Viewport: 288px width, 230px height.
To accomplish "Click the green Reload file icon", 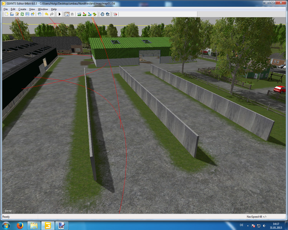I will coord(22,14).
